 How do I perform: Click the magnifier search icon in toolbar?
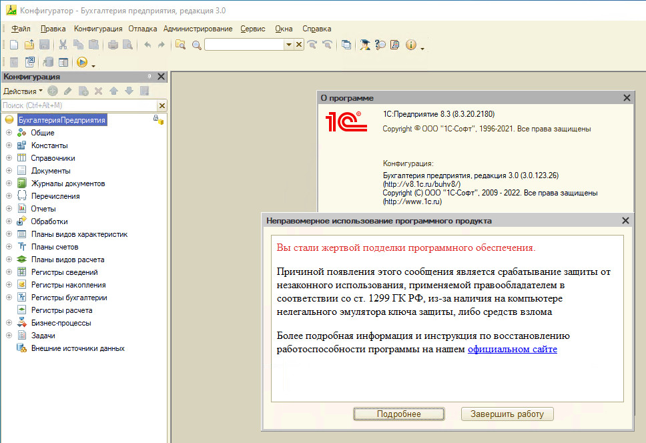click(196, 45)
